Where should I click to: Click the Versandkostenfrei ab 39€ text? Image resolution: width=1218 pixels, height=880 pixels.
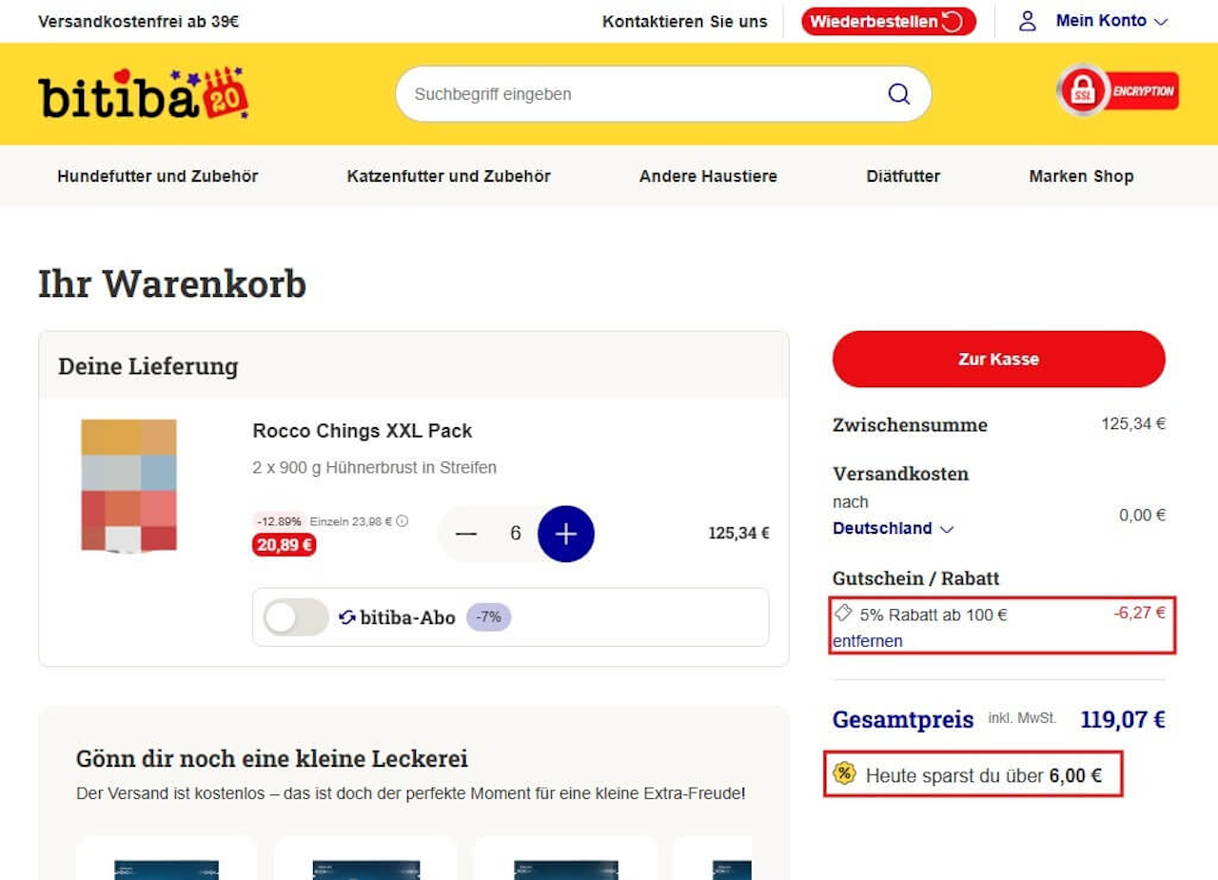coord(139,21)
